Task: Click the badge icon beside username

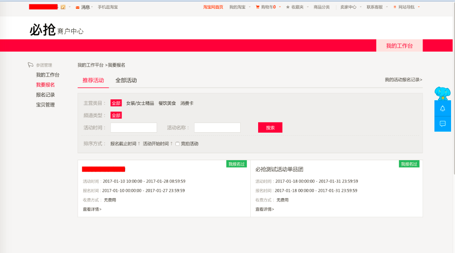Action: click(x=63, y=7)
